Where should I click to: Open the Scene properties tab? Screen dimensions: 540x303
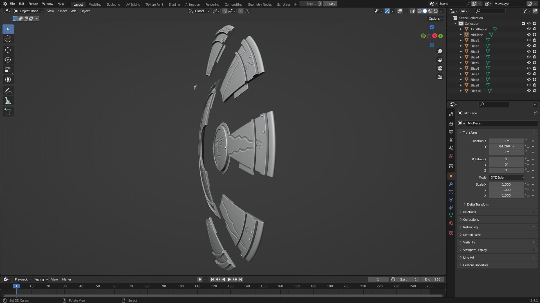[x=451, y=148]
